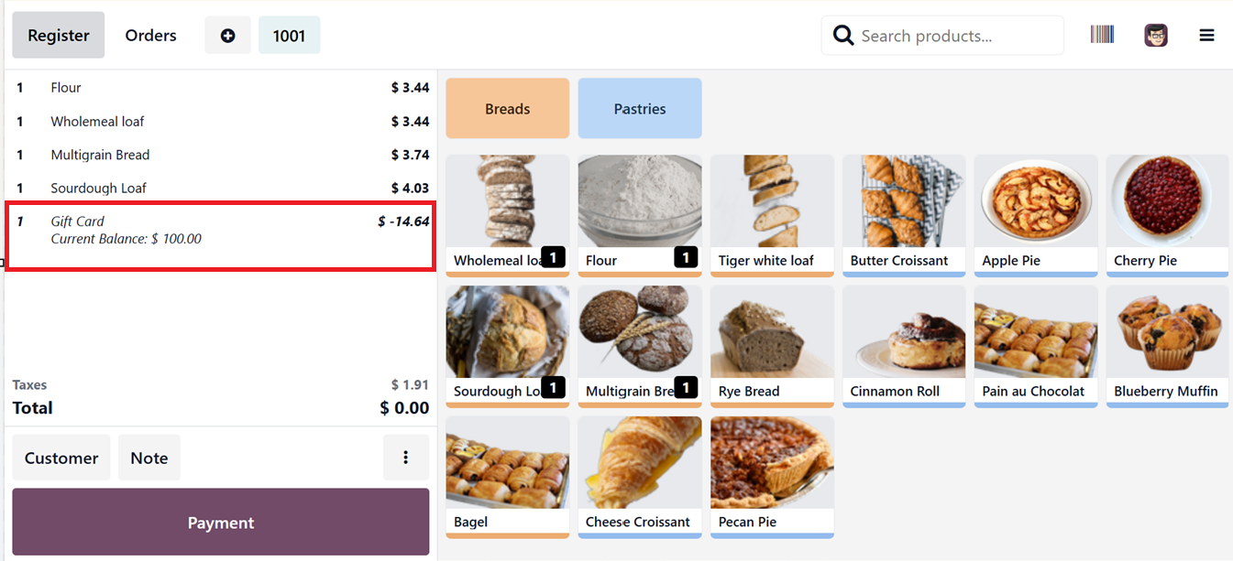Open the hamburger menu
Image resolution: width=1233 pixels, height=561 pixels.
1206,36
